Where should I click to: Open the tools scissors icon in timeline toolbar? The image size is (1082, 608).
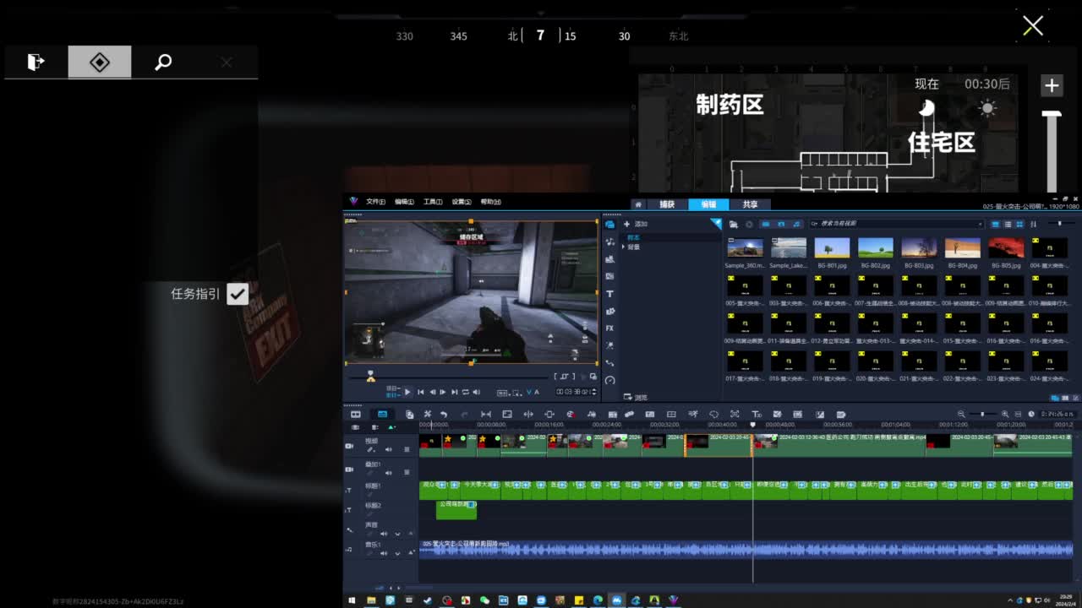click(428, 415)
